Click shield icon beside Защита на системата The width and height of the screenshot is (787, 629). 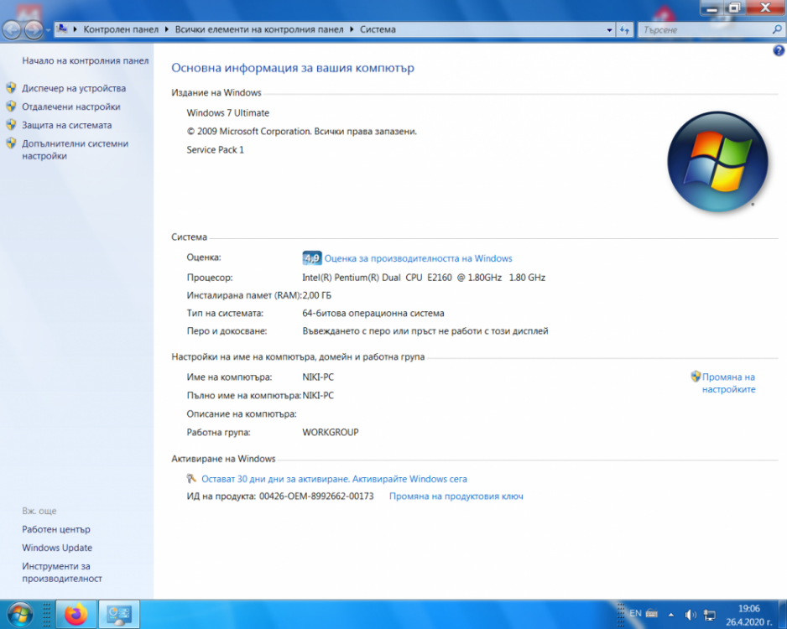point(11,124)
